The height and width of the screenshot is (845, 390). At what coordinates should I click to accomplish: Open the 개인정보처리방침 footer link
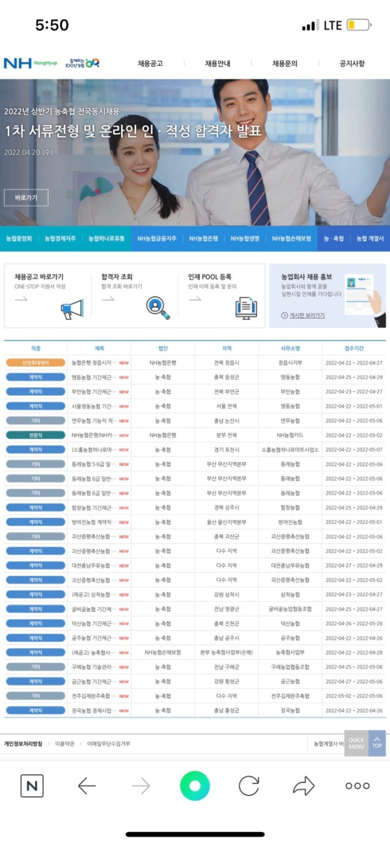(23, 743)
